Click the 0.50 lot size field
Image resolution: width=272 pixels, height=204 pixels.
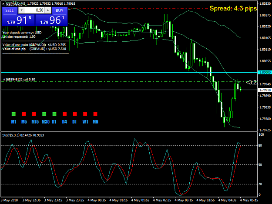(35, 10)
